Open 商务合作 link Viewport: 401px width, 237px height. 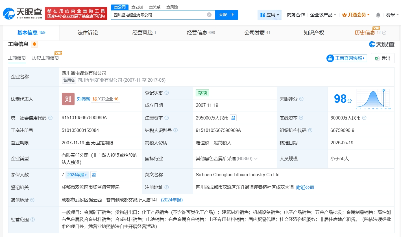tap(296, 15)
